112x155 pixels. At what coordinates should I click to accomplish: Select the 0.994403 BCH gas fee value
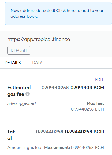pos(87,88)
